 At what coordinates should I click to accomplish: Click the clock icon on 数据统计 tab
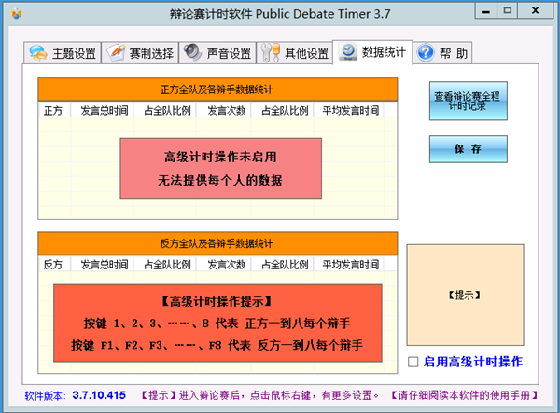tap(348, 52)
